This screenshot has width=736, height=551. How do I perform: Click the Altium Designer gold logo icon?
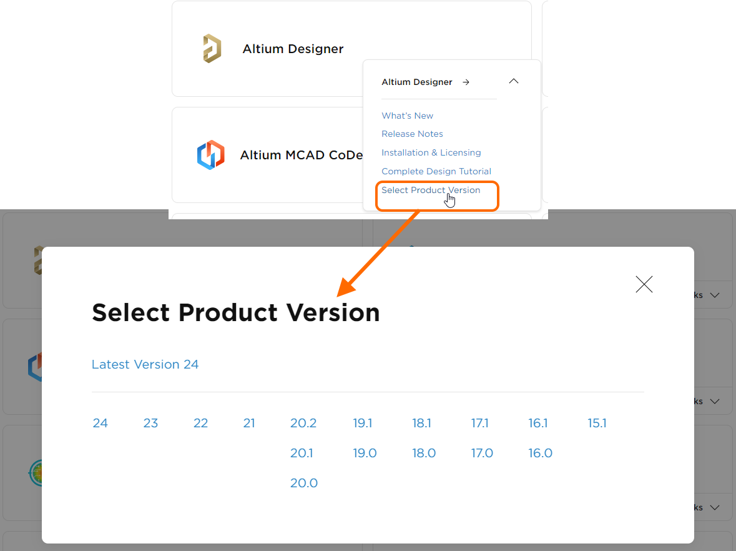point(212,48)
